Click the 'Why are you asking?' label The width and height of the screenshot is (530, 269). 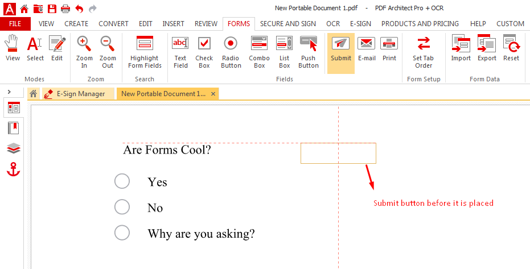coord(201,234)
